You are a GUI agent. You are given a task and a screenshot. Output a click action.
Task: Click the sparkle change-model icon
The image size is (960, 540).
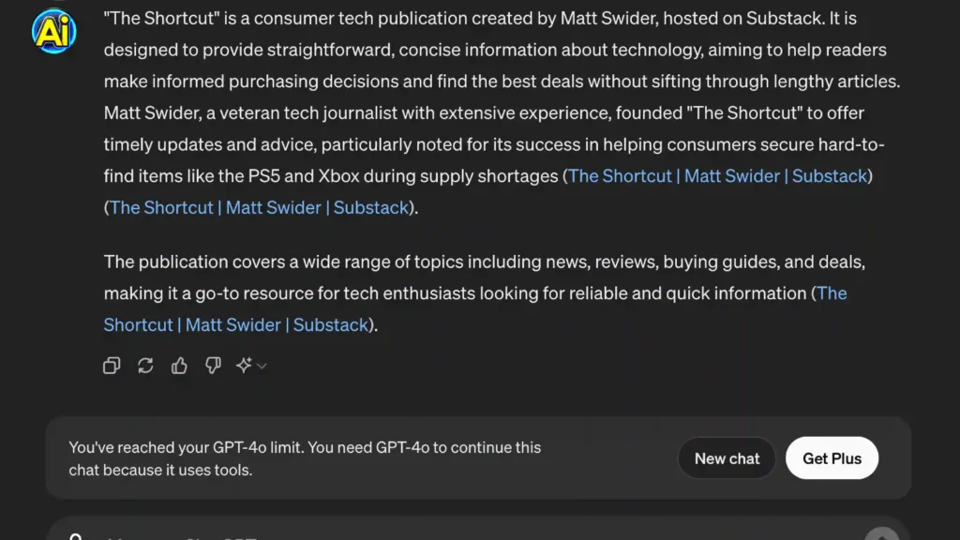(244, 366)
